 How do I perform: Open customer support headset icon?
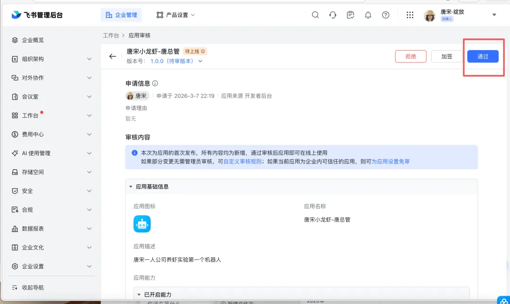(333, 15)
